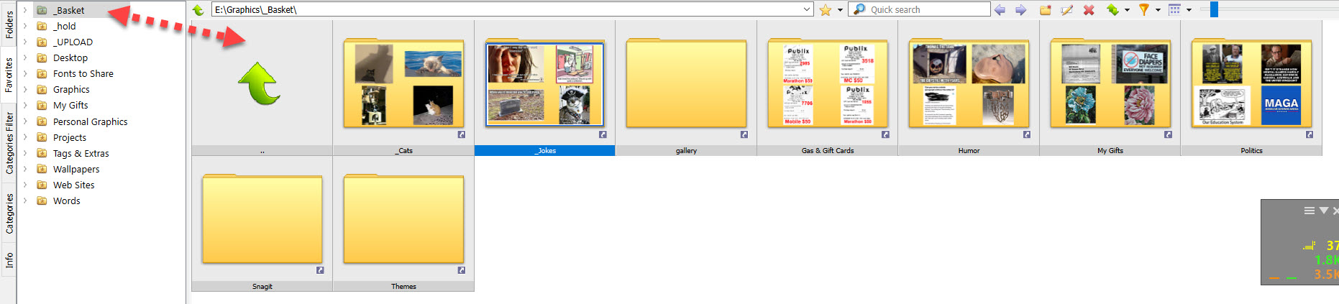Select the Snagit folder thumbnail
1339x304 pixels.
(x=262, y=218)
